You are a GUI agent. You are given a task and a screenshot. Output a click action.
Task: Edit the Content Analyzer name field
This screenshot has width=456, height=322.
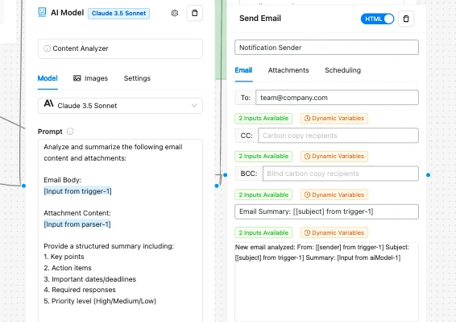(x=120, y=48)
